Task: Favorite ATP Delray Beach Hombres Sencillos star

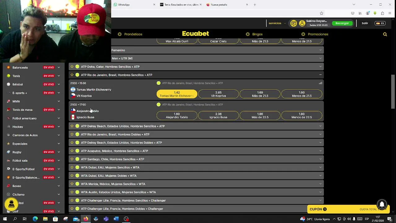Action: pos(72,126)
